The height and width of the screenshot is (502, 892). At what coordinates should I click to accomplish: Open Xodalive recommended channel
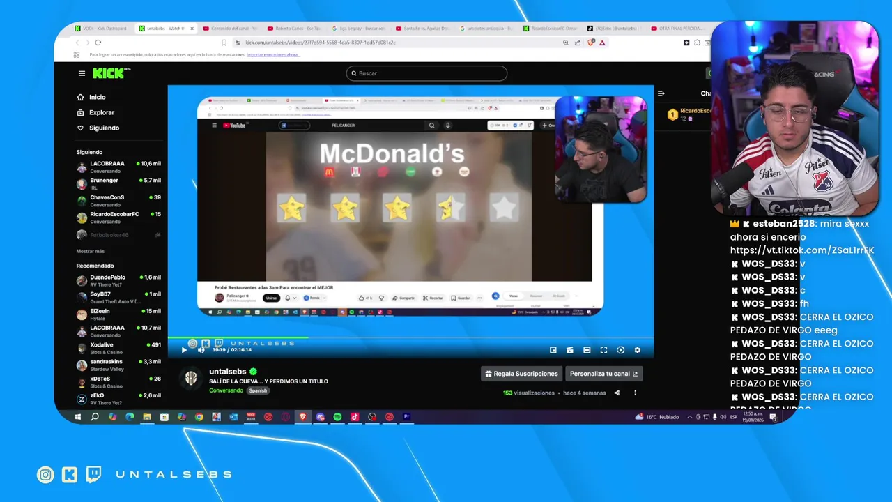click(x=118, y=348)
